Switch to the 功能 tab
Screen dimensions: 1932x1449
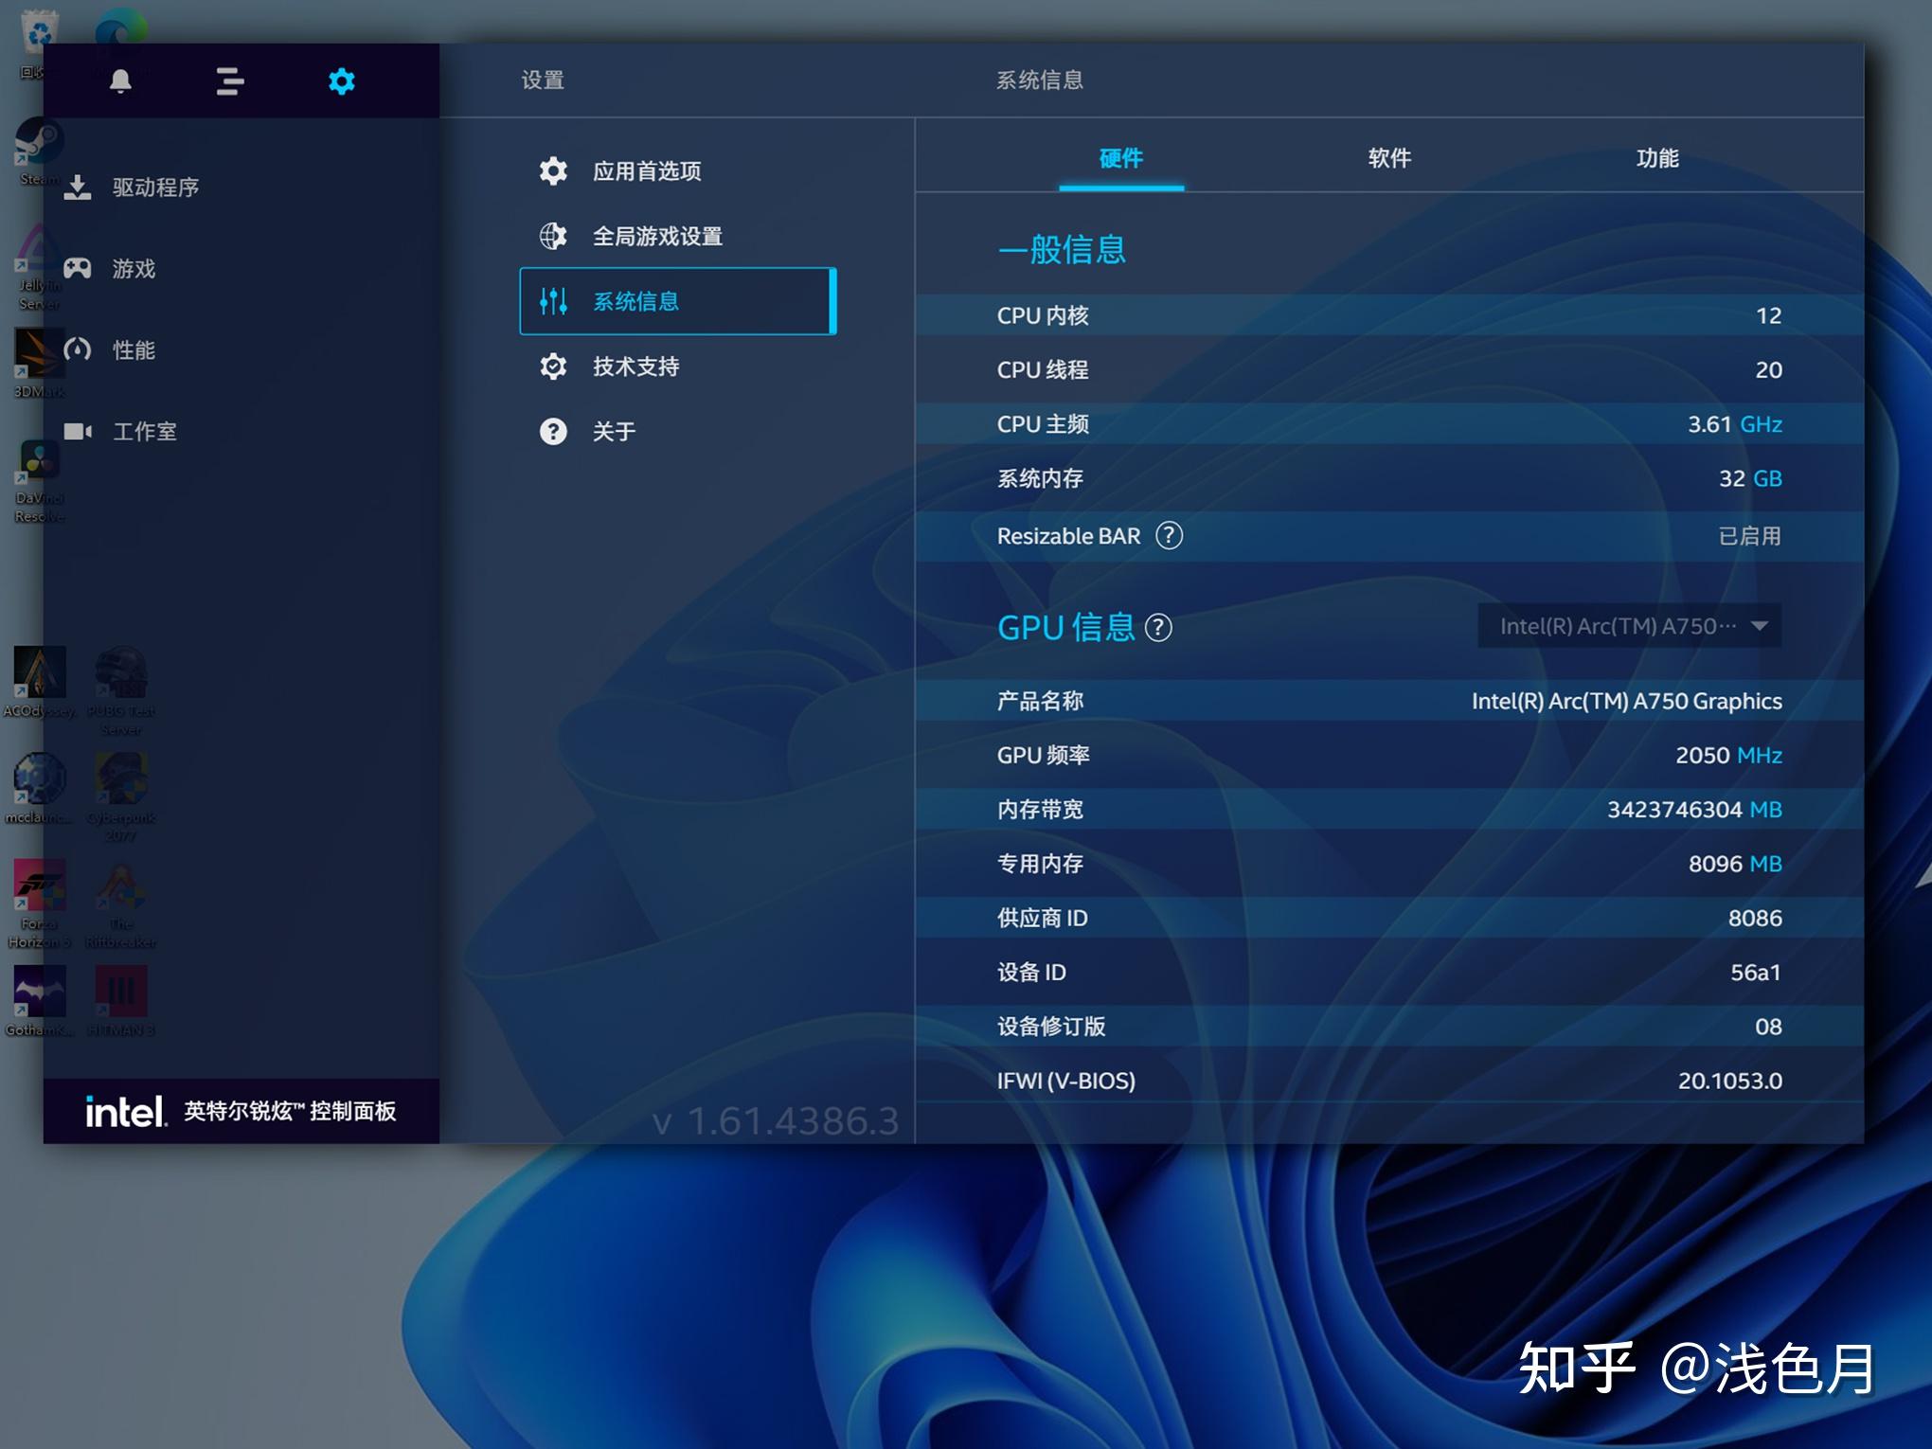pos(1657,158)
